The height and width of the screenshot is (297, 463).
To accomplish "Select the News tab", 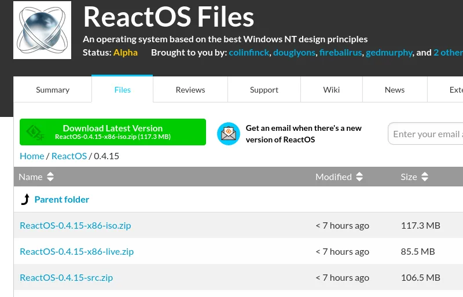I will [x=395, y=90].
